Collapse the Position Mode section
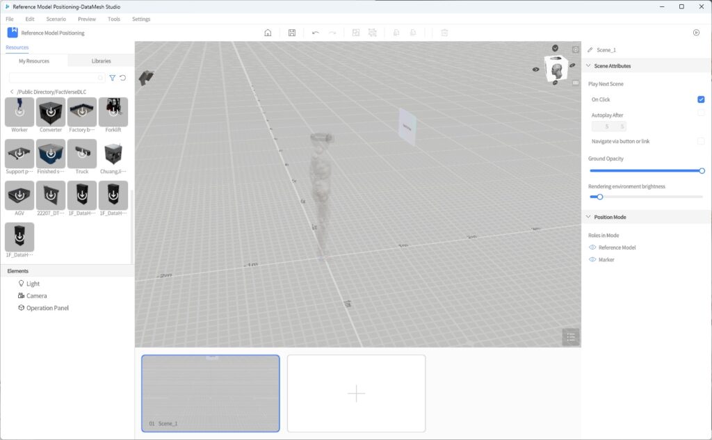This screenshot has width=712, height=440. tap(588, 217)
